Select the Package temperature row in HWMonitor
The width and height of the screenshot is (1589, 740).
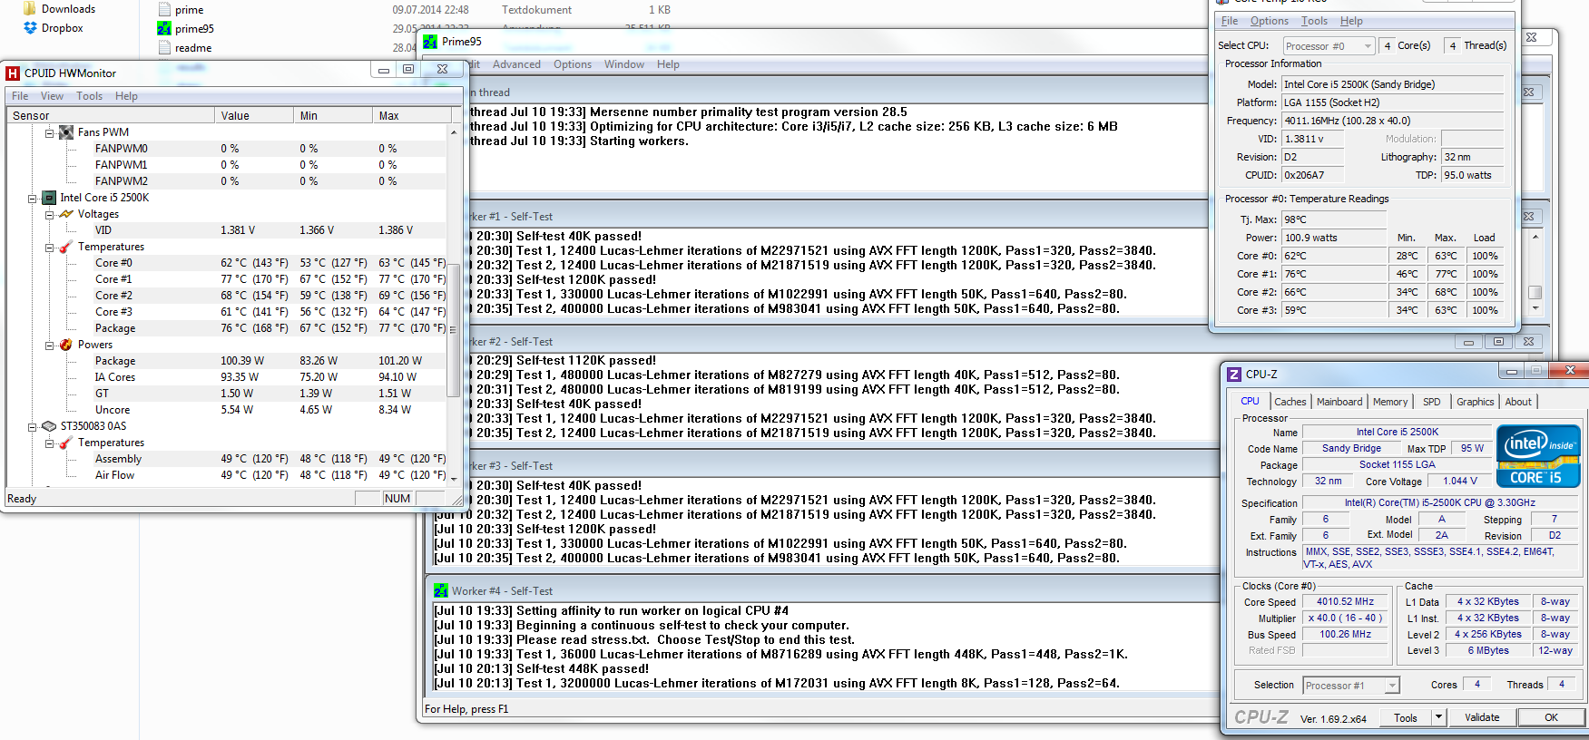click(227, 328)
